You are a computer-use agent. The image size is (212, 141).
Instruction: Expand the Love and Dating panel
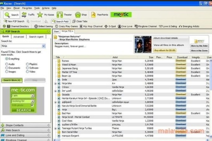pos(25,135)
